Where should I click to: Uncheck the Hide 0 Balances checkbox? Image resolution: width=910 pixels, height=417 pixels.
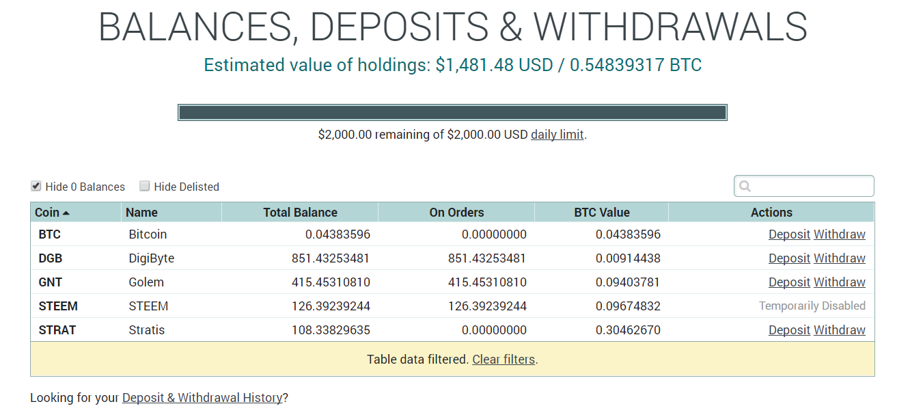(x=36, y=186)
